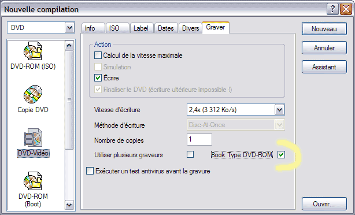
Task: Switch to the Info tab
Action: click(x=93, y=28)
